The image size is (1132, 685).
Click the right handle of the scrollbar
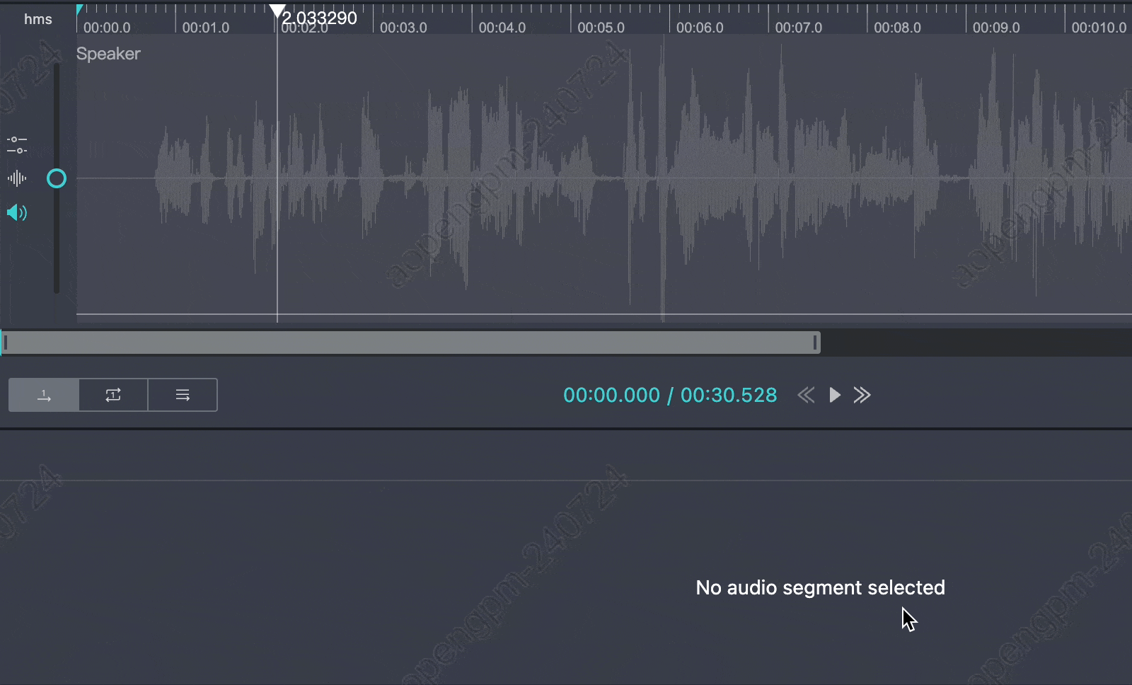pyautogui.click(x=815, y=343)
